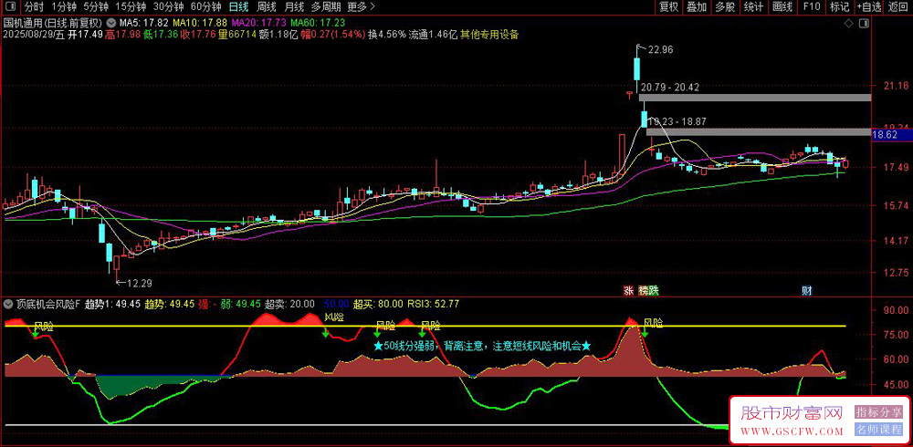Select the 15分钟 period tab
This screenshot has height=447, width=913.
pyautogui.click(x=131, y=7)
